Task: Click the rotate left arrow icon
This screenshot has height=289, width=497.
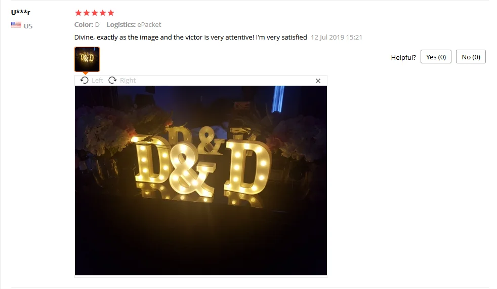Action: pyautogui.click(x=85, y=80)
